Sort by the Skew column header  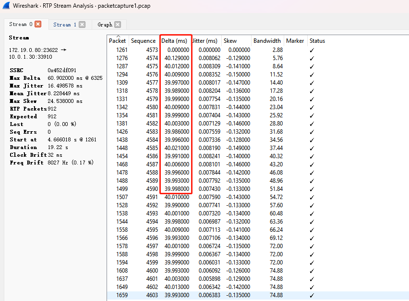[x=230, y=41]
